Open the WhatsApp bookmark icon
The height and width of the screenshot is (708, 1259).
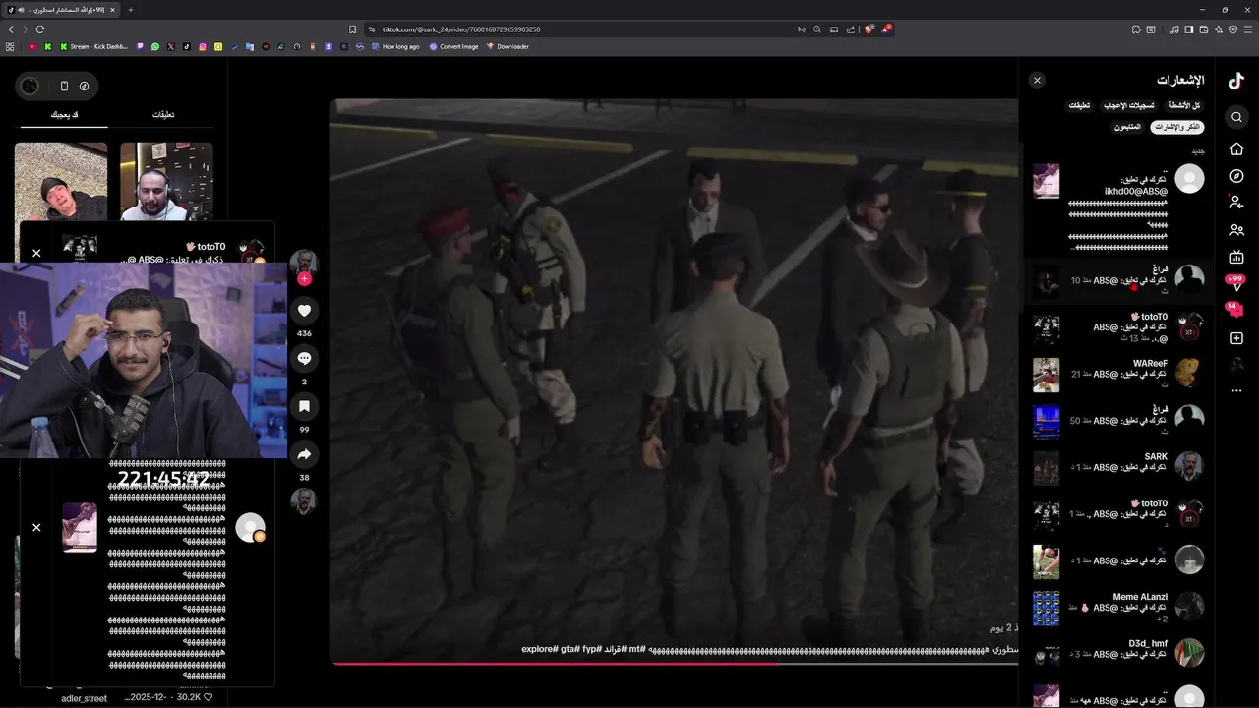[x=155, y=46]
